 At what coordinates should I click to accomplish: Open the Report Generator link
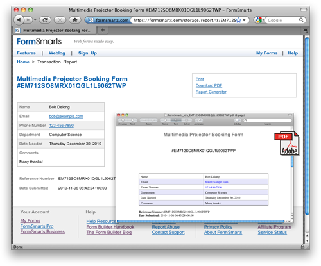click(211, 92)
